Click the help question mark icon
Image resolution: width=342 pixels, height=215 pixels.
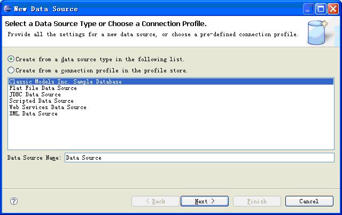click(14, 201)
